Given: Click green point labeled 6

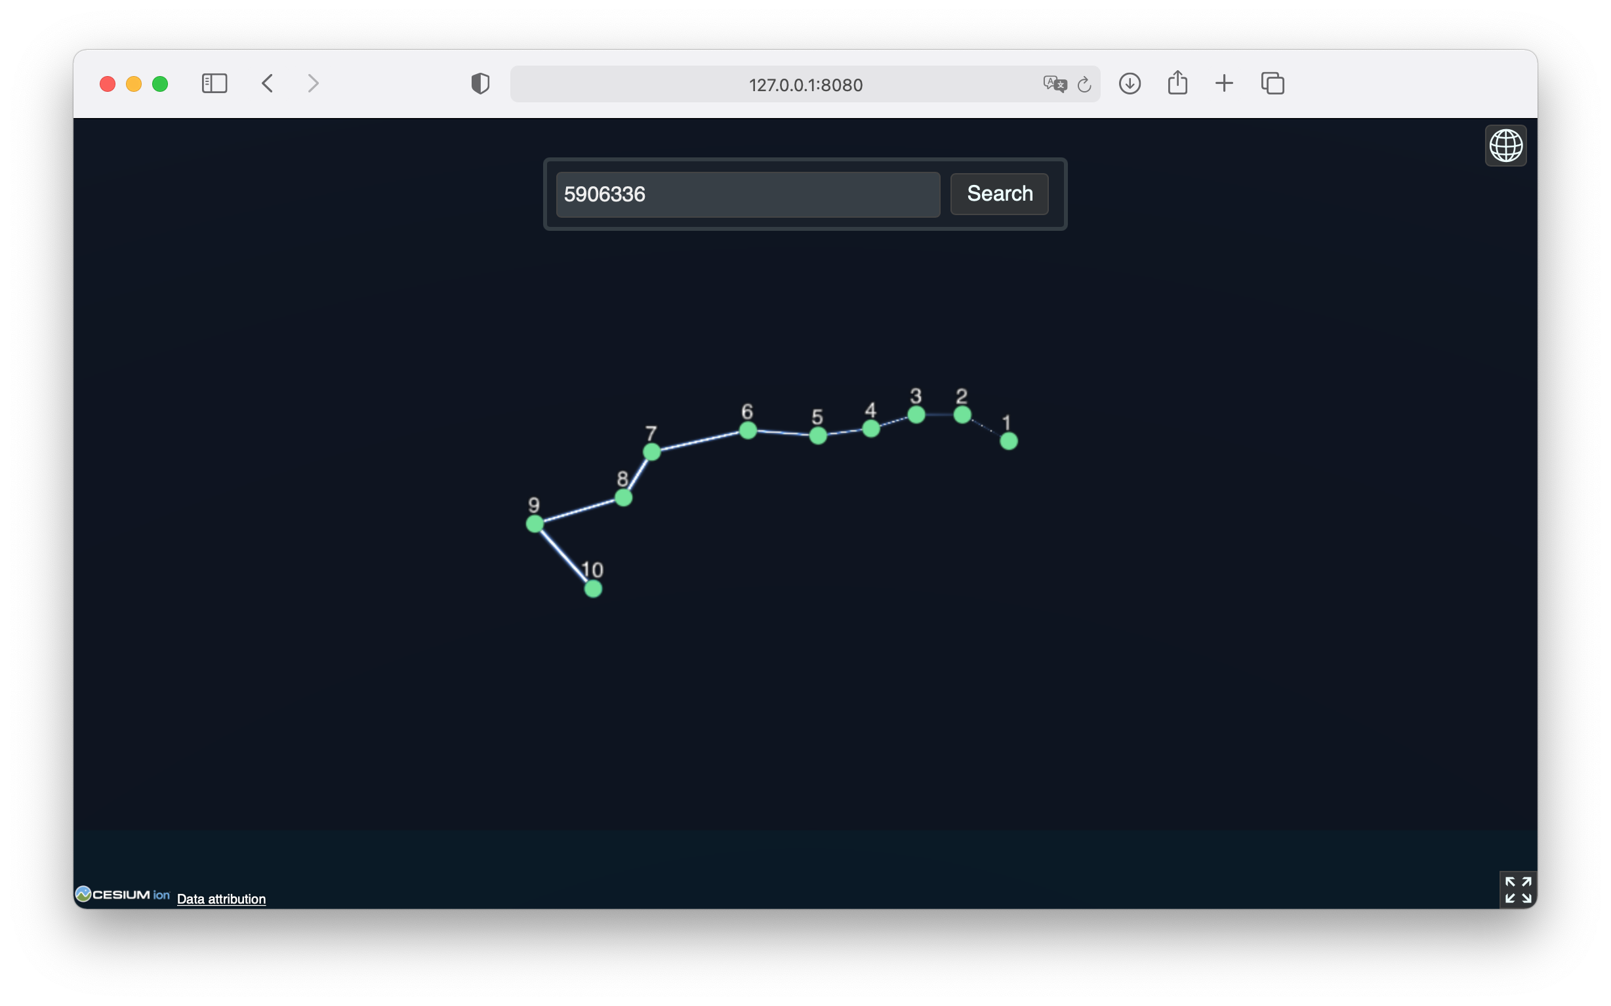Looking at the screenshot, I should [x=748, y=430].
